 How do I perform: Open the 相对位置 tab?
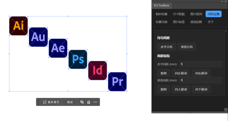pyautogui.click(x=161, y=14)
